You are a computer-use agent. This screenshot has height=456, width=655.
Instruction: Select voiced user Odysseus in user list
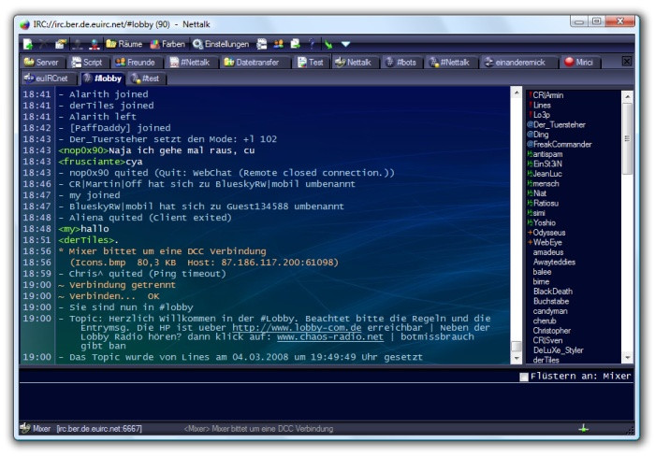[546, 233]
